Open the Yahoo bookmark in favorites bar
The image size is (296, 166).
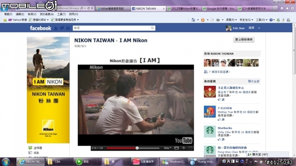(18, 20)
